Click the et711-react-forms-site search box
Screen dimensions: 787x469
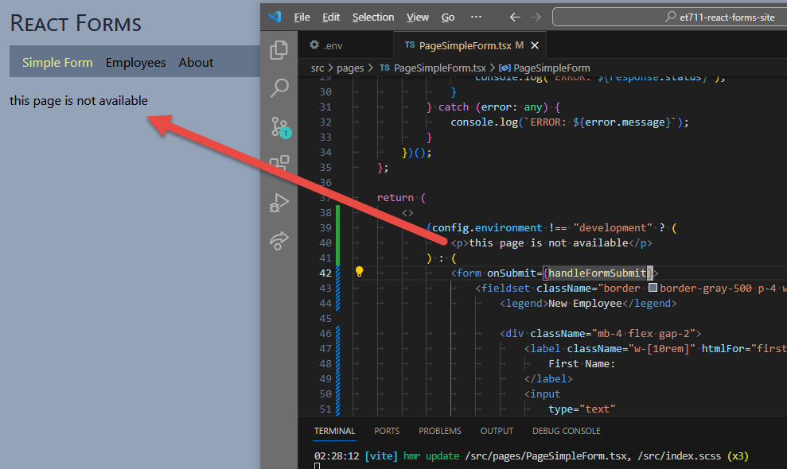(x=669, y=17)
